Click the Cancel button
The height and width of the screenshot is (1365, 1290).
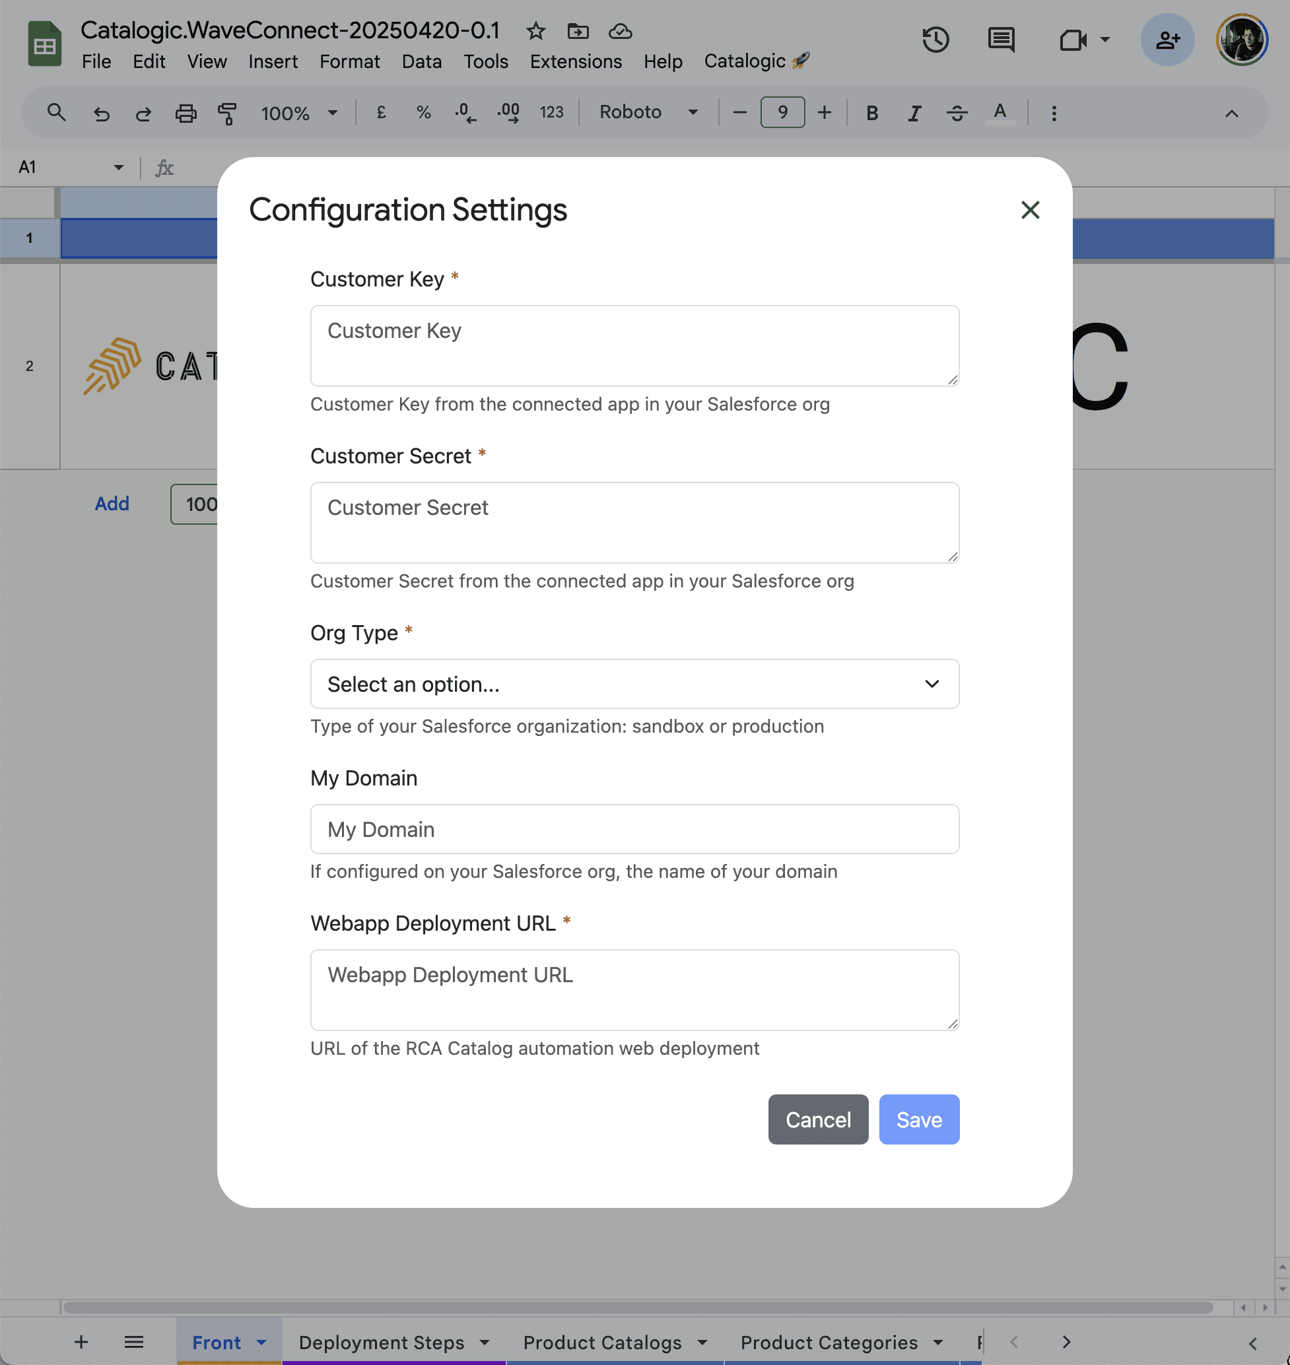point(817,1119)
